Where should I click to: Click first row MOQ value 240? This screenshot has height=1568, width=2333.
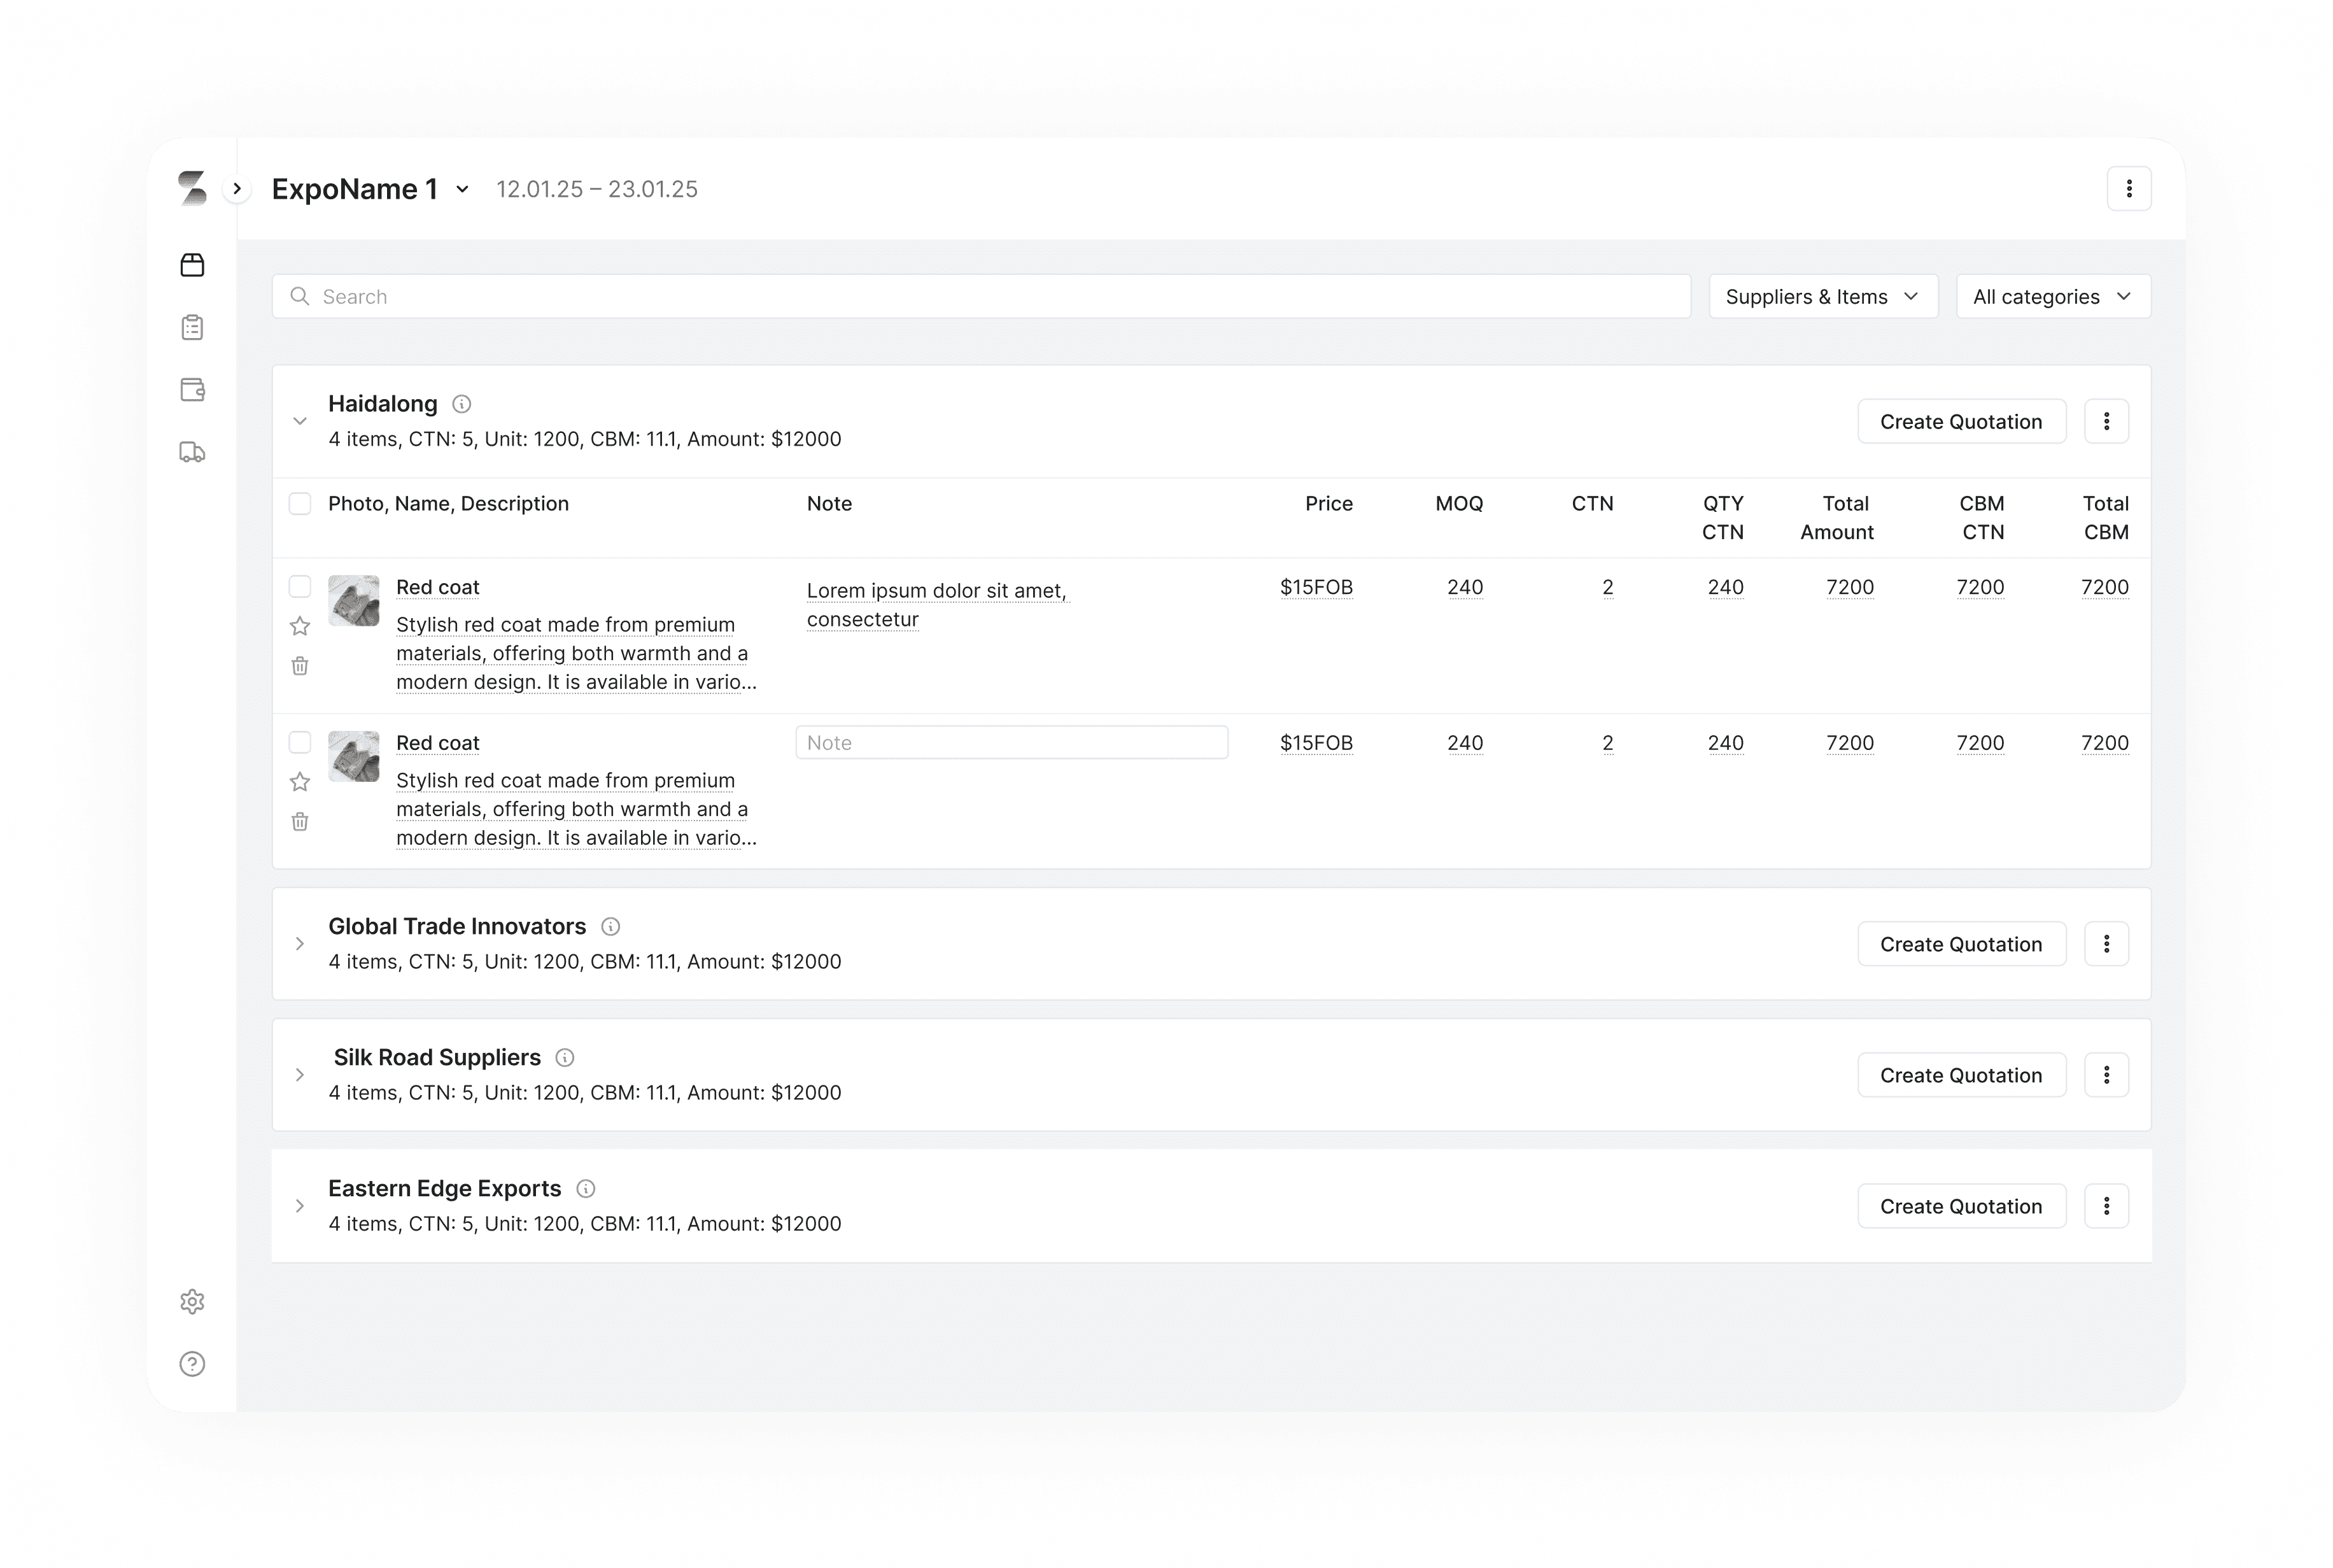click(x=1465, y=587)
